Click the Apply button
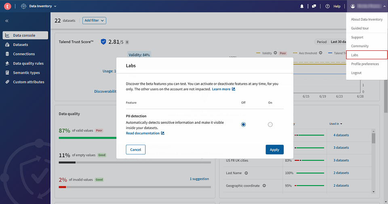Viewport: 388px width, 204px height. point(274,150)
